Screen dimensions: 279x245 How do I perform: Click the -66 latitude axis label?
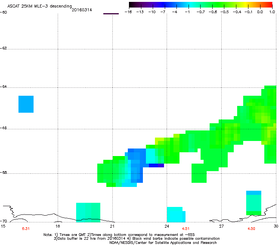3,128
